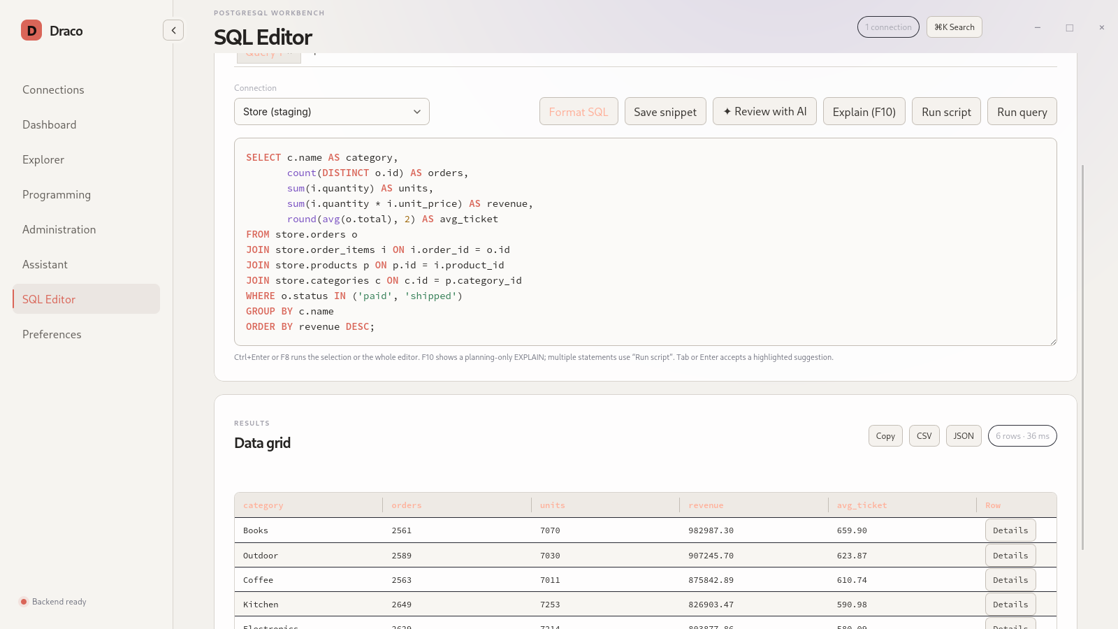
Task: Export results as JSON
Action: pos(964,436)
